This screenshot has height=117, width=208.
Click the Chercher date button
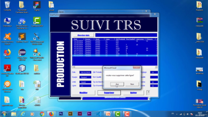84,35
